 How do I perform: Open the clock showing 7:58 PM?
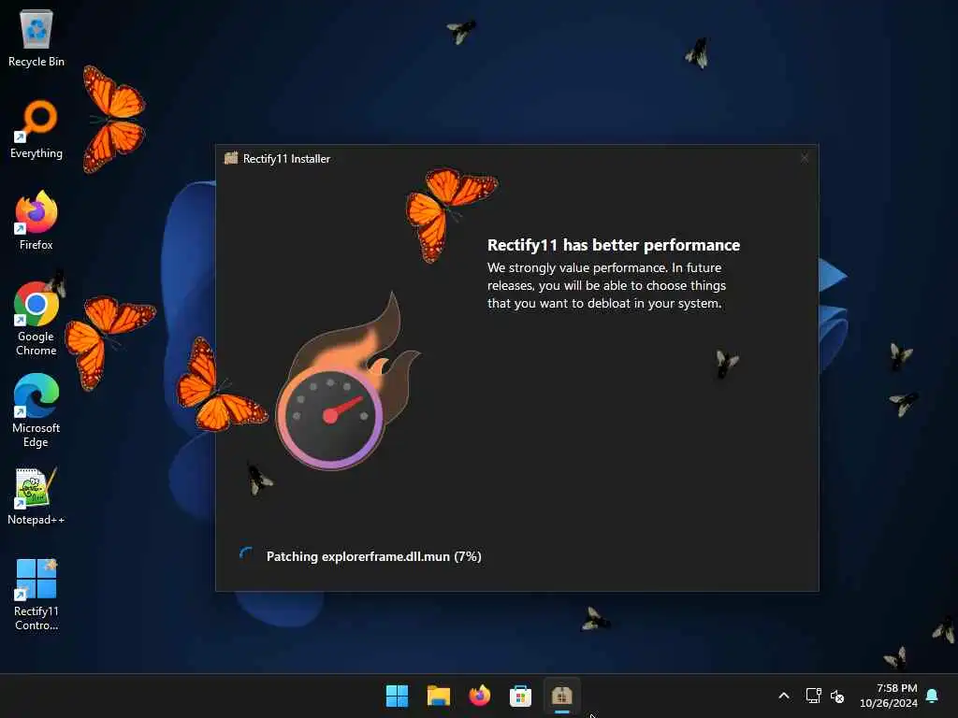tap(889, 696)
